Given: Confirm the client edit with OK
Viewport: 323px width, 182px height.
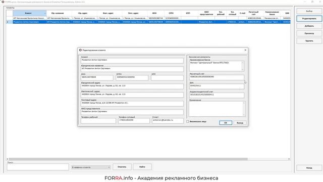Looking at the screenshot, I should 226,123.
